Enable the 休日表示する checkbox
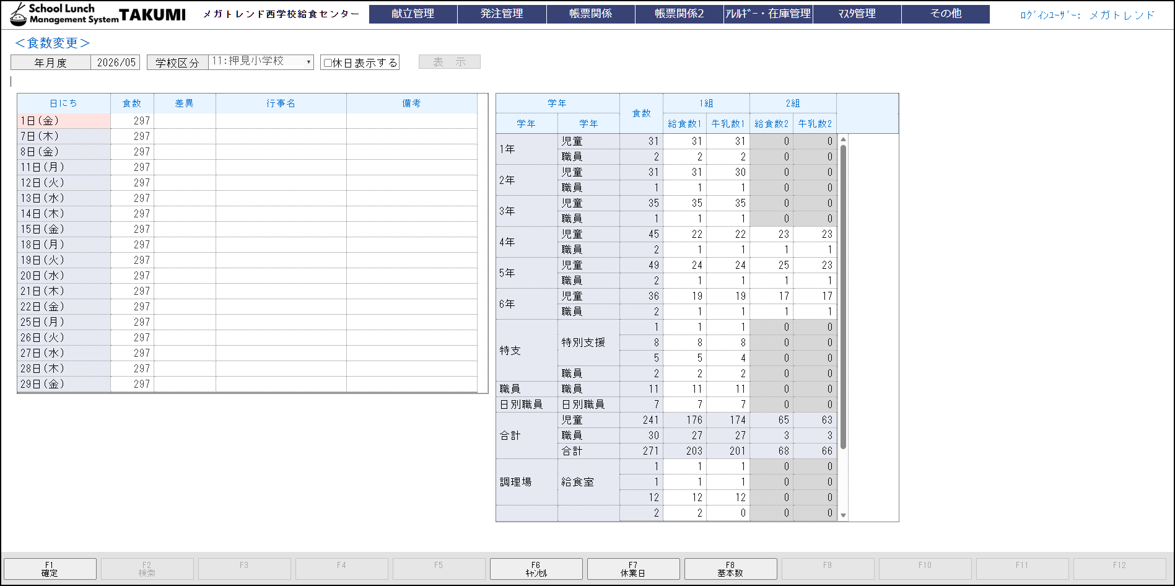Screen dimensions: 1175x586 [x=328, y=63]
